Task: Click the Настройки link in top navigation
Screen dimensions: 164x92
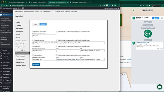Action: [x=74, y=11]
